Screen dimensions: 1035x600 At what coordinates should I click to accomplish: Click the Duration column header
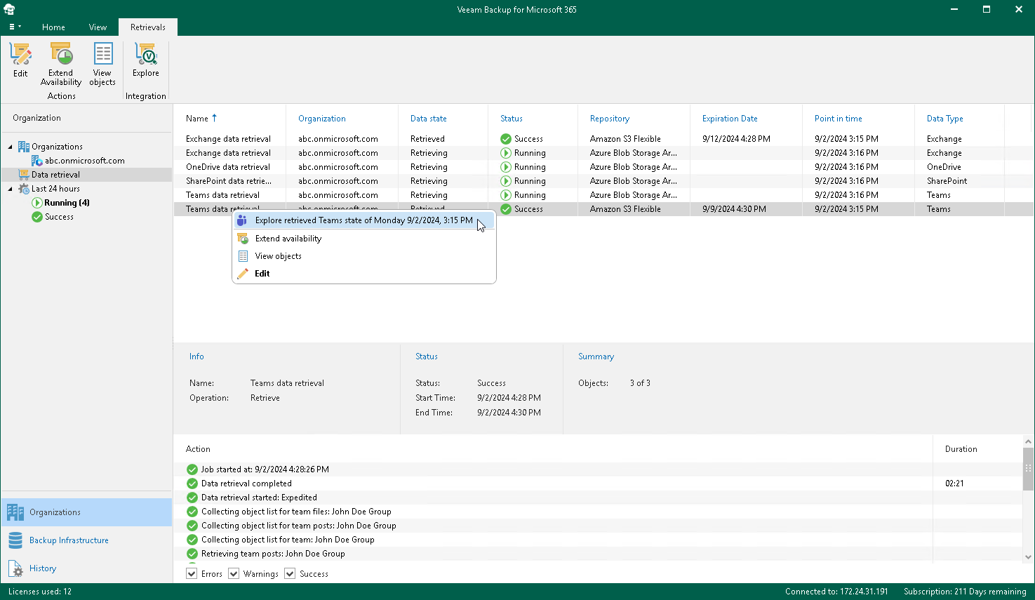961,449
